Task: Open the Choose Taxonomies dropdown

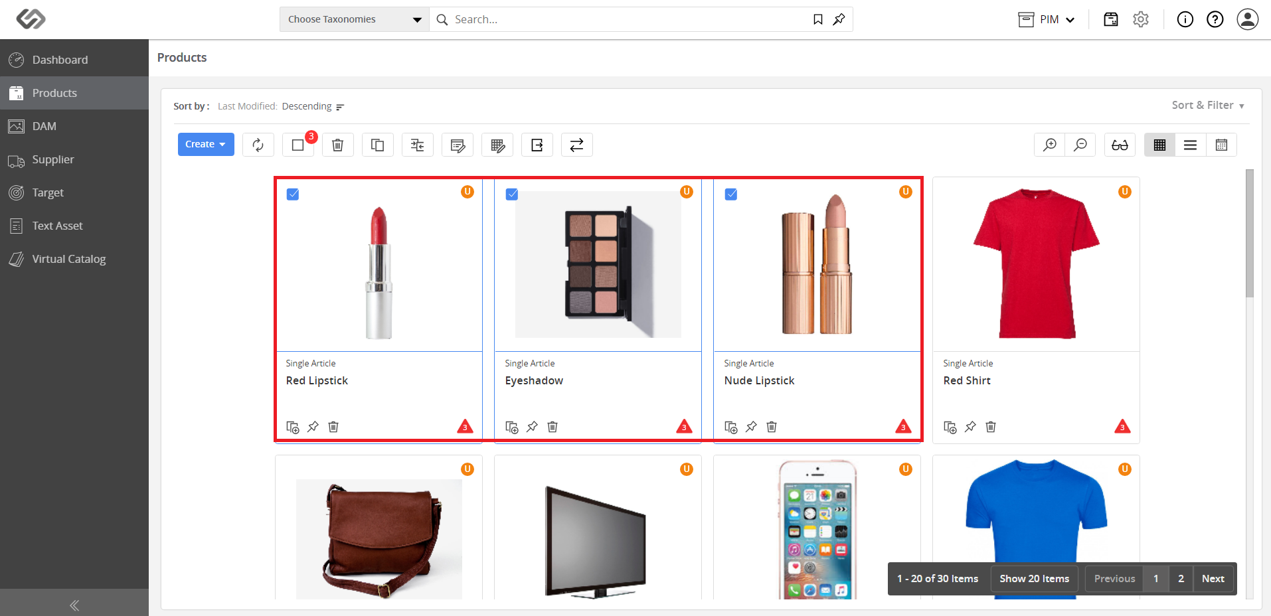Action: (x=355, y=19)
